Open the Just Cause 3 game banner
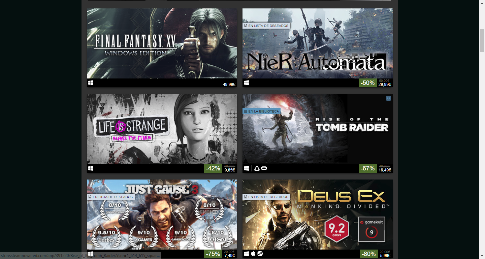485x259 pixels. click(162, 215)
